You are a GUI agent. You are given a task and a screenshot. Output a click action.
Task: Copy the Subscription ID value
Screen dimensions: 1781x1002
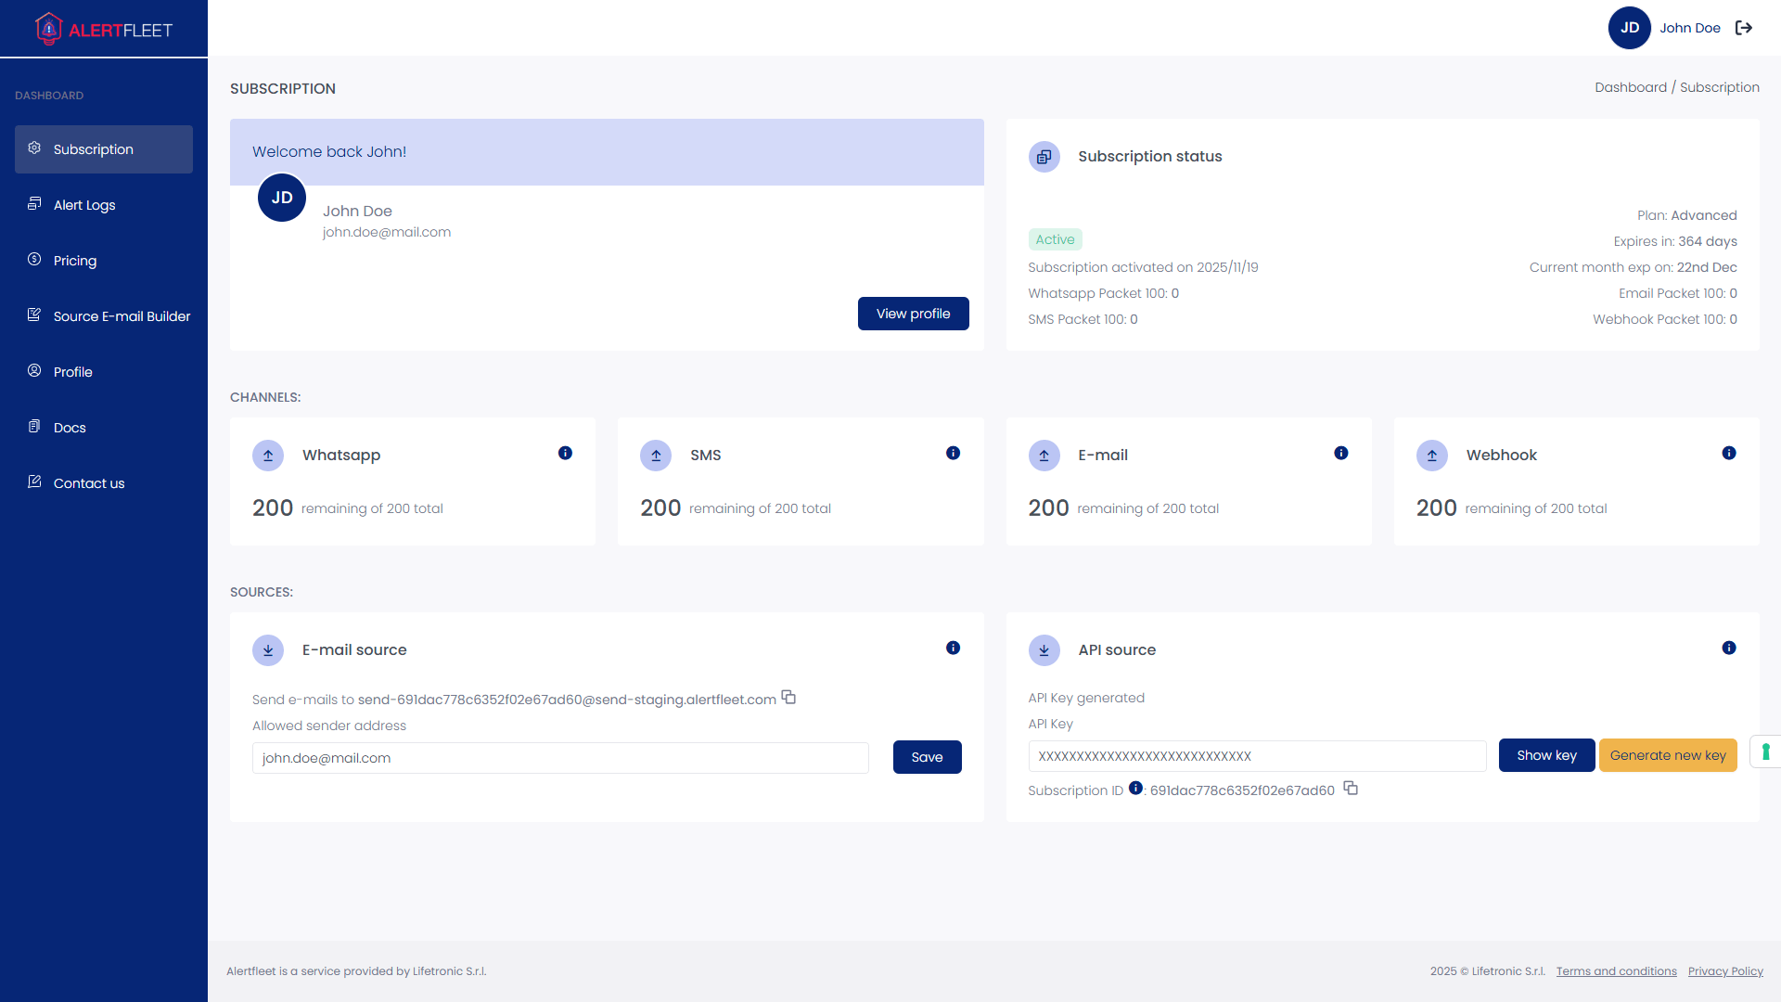[x=1351, y=788]
